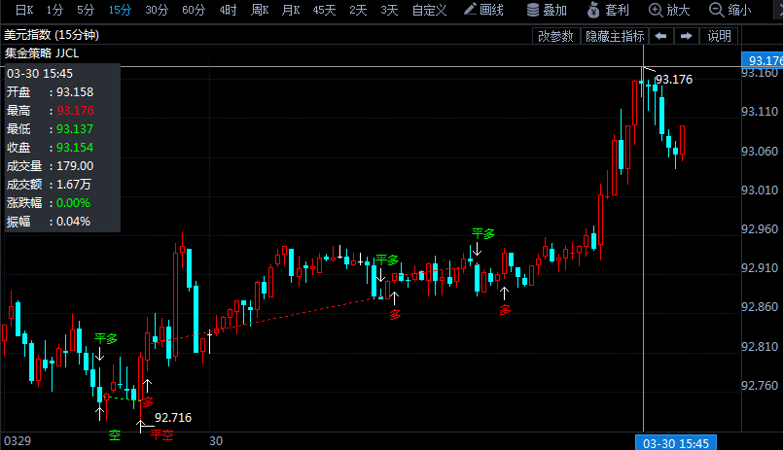
Task: Select the 45天 period
Action: point(324,10)
